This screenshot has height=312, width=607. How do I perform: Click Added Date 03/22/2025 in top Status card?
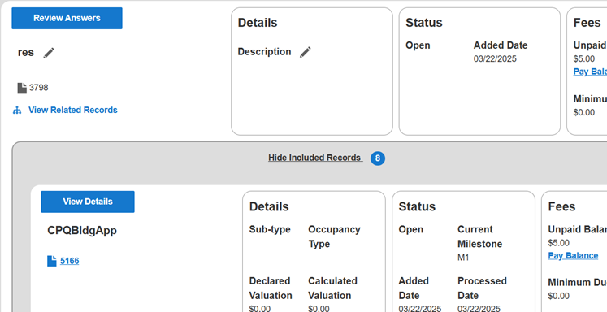click(495, 58)
